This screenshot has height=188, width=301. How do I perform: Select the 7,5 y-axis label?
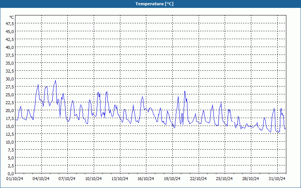tap(11, 150)
